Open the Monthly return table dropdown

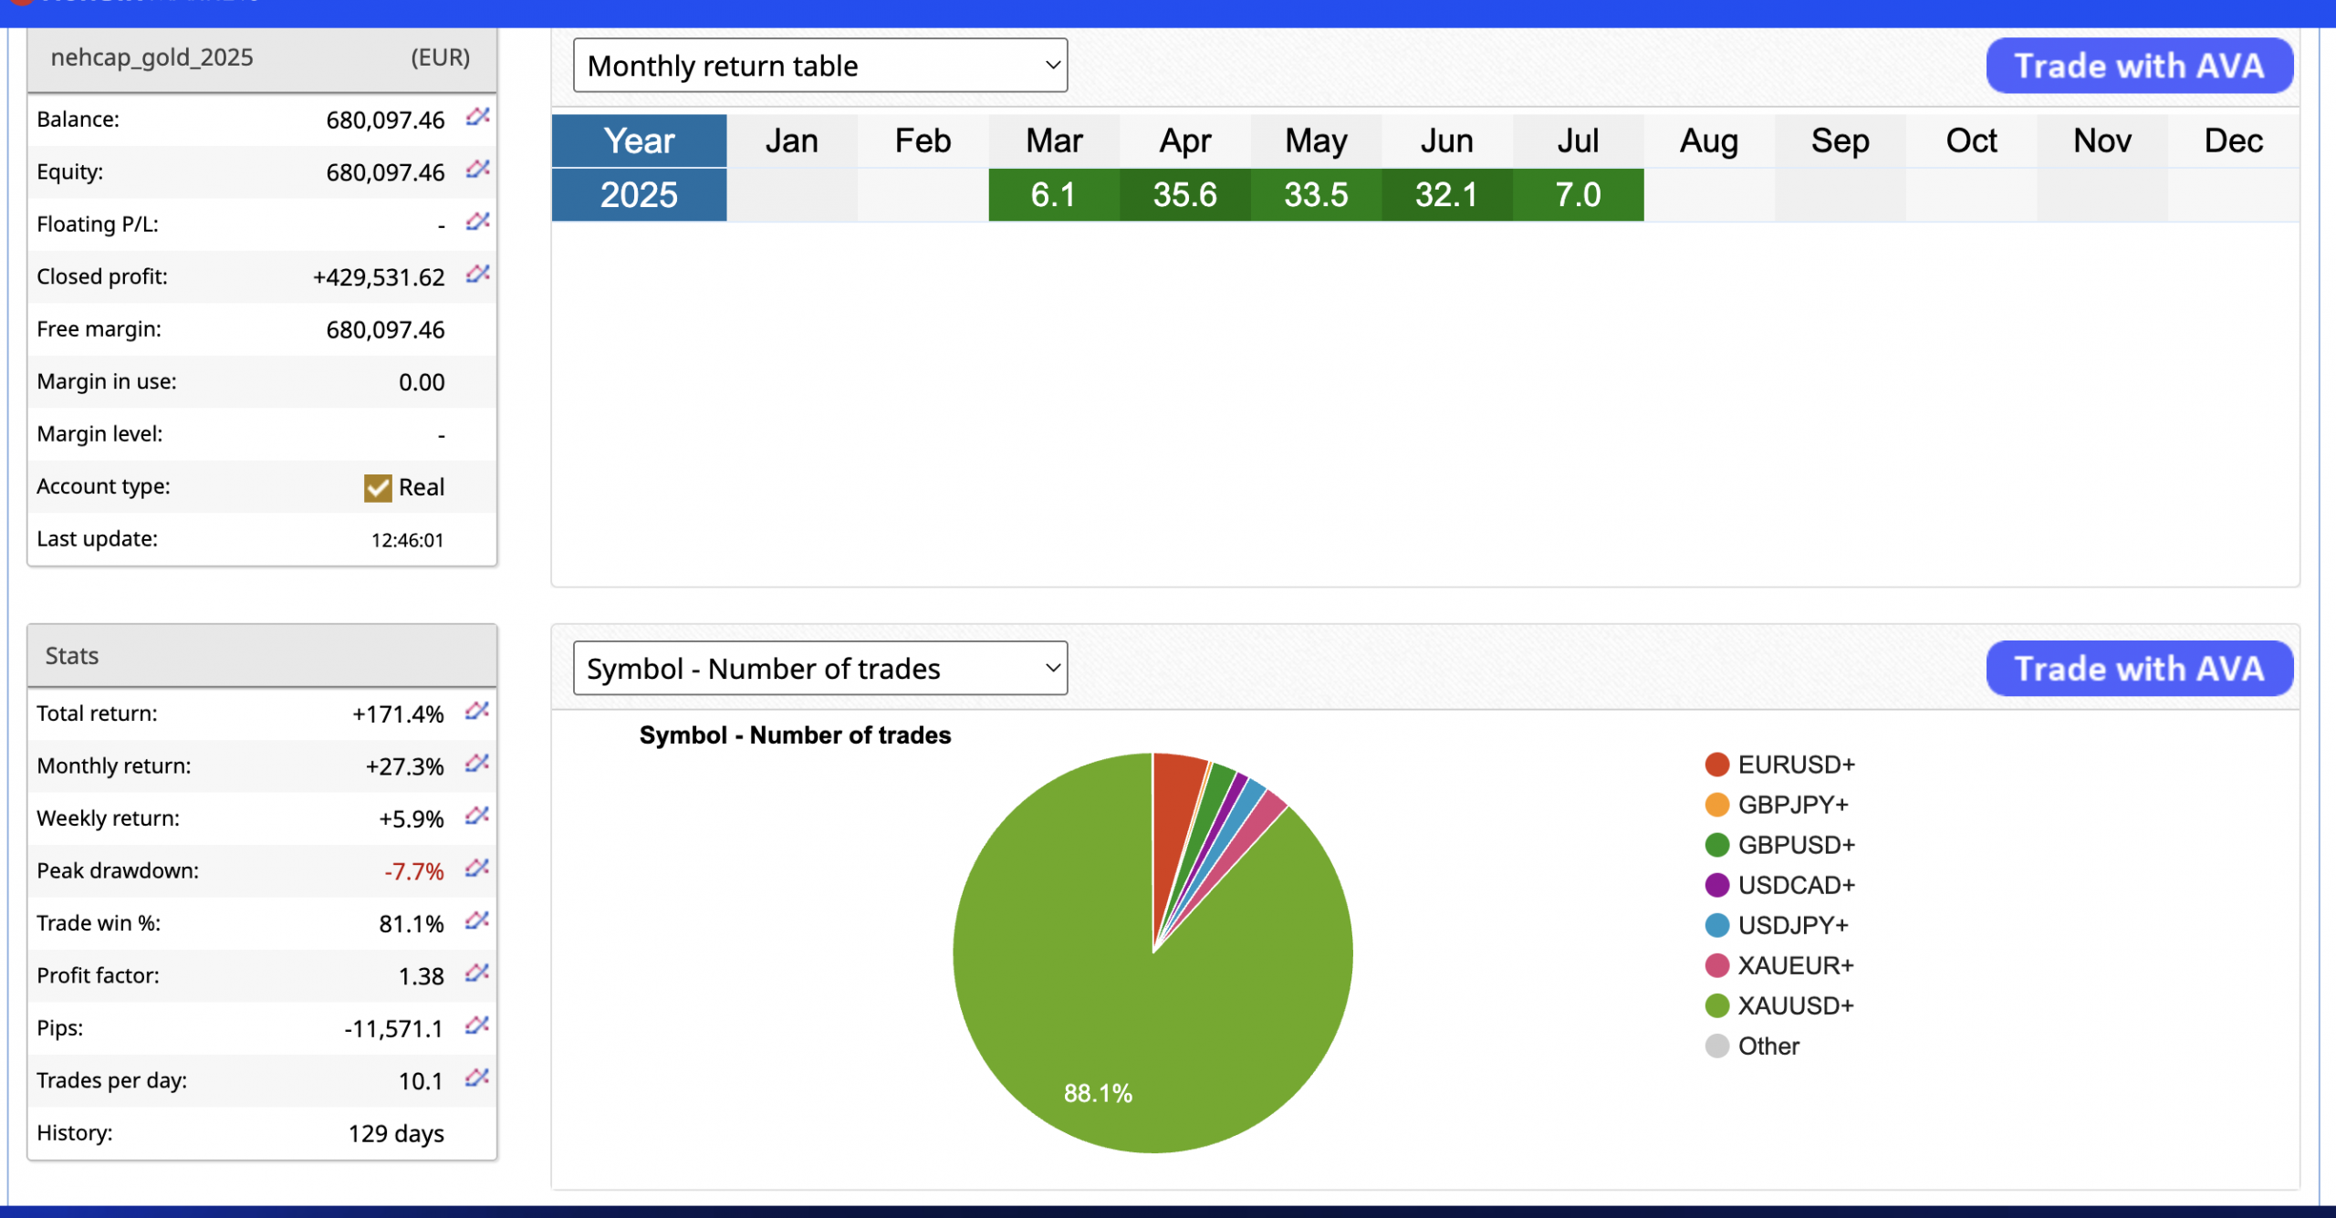click(x=819, y=66)
